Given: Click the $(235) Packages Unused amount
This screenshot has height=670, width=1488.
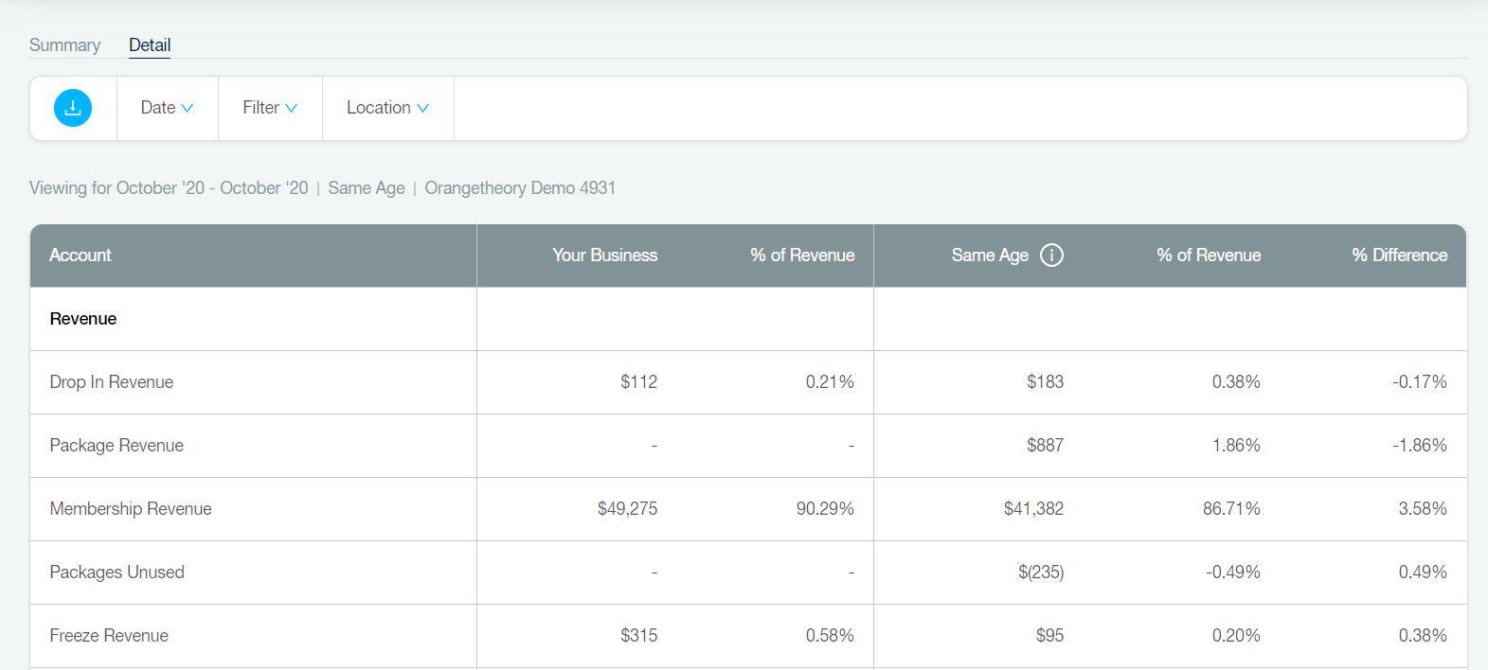Looking at the screenshot, I should 1041,573.
